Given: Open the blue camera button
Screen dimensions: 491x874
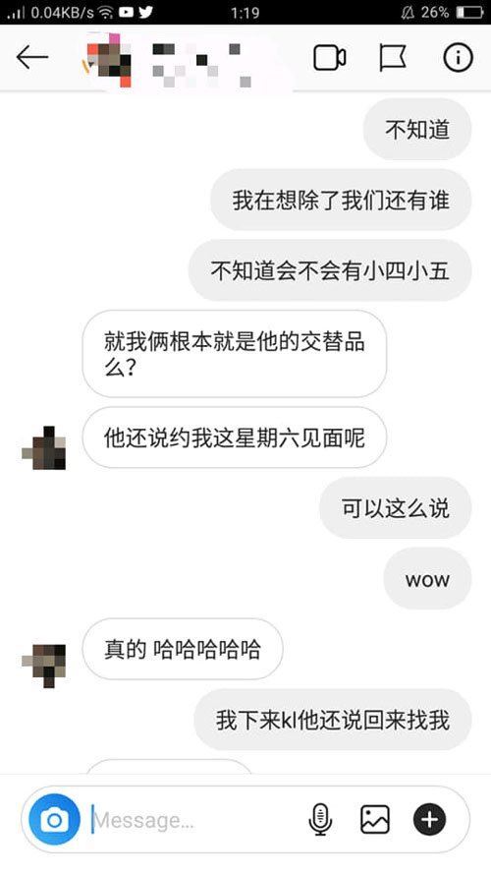Looking at the screenshot, I should click(x=55, y=819).
